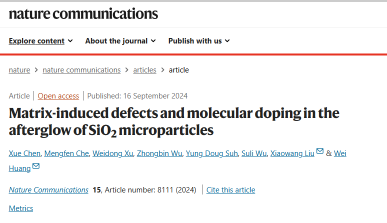Open the Cite this article link
Viewport: 387px width, 223px height.
point(231,190)
